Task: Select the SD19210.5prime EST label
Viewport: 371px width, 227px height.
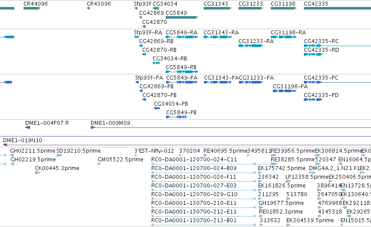Action: point(78,151)
